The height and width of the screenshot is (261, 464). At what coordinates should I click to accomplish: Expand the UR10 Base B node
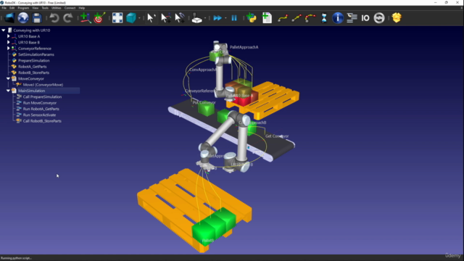tap(8, 42)
